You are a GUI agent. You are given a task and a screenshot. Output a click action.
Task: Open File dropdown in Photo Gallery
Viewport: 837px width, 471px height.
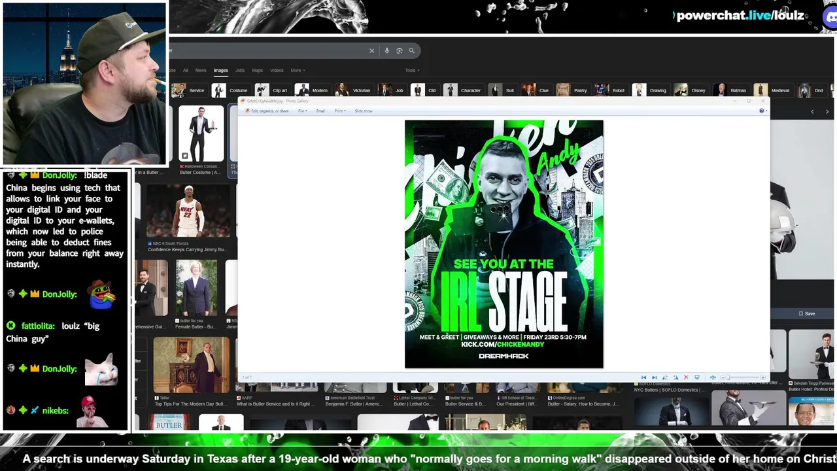[x=302, y=111]
